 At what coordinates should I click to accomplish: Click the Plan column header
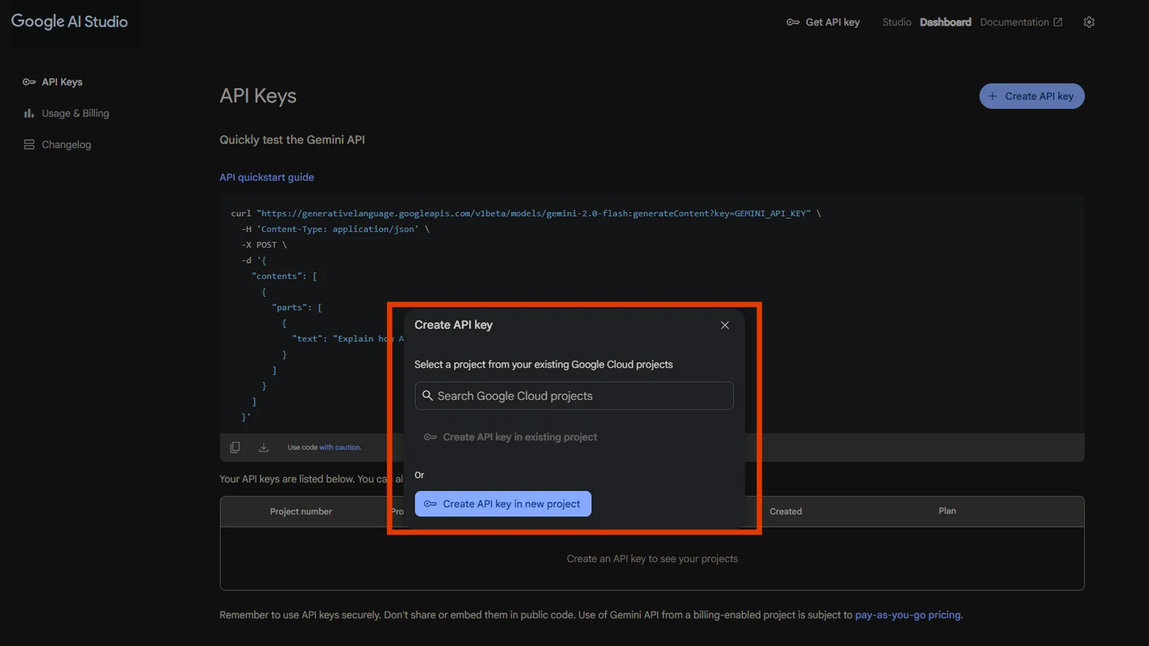(947, 511)
